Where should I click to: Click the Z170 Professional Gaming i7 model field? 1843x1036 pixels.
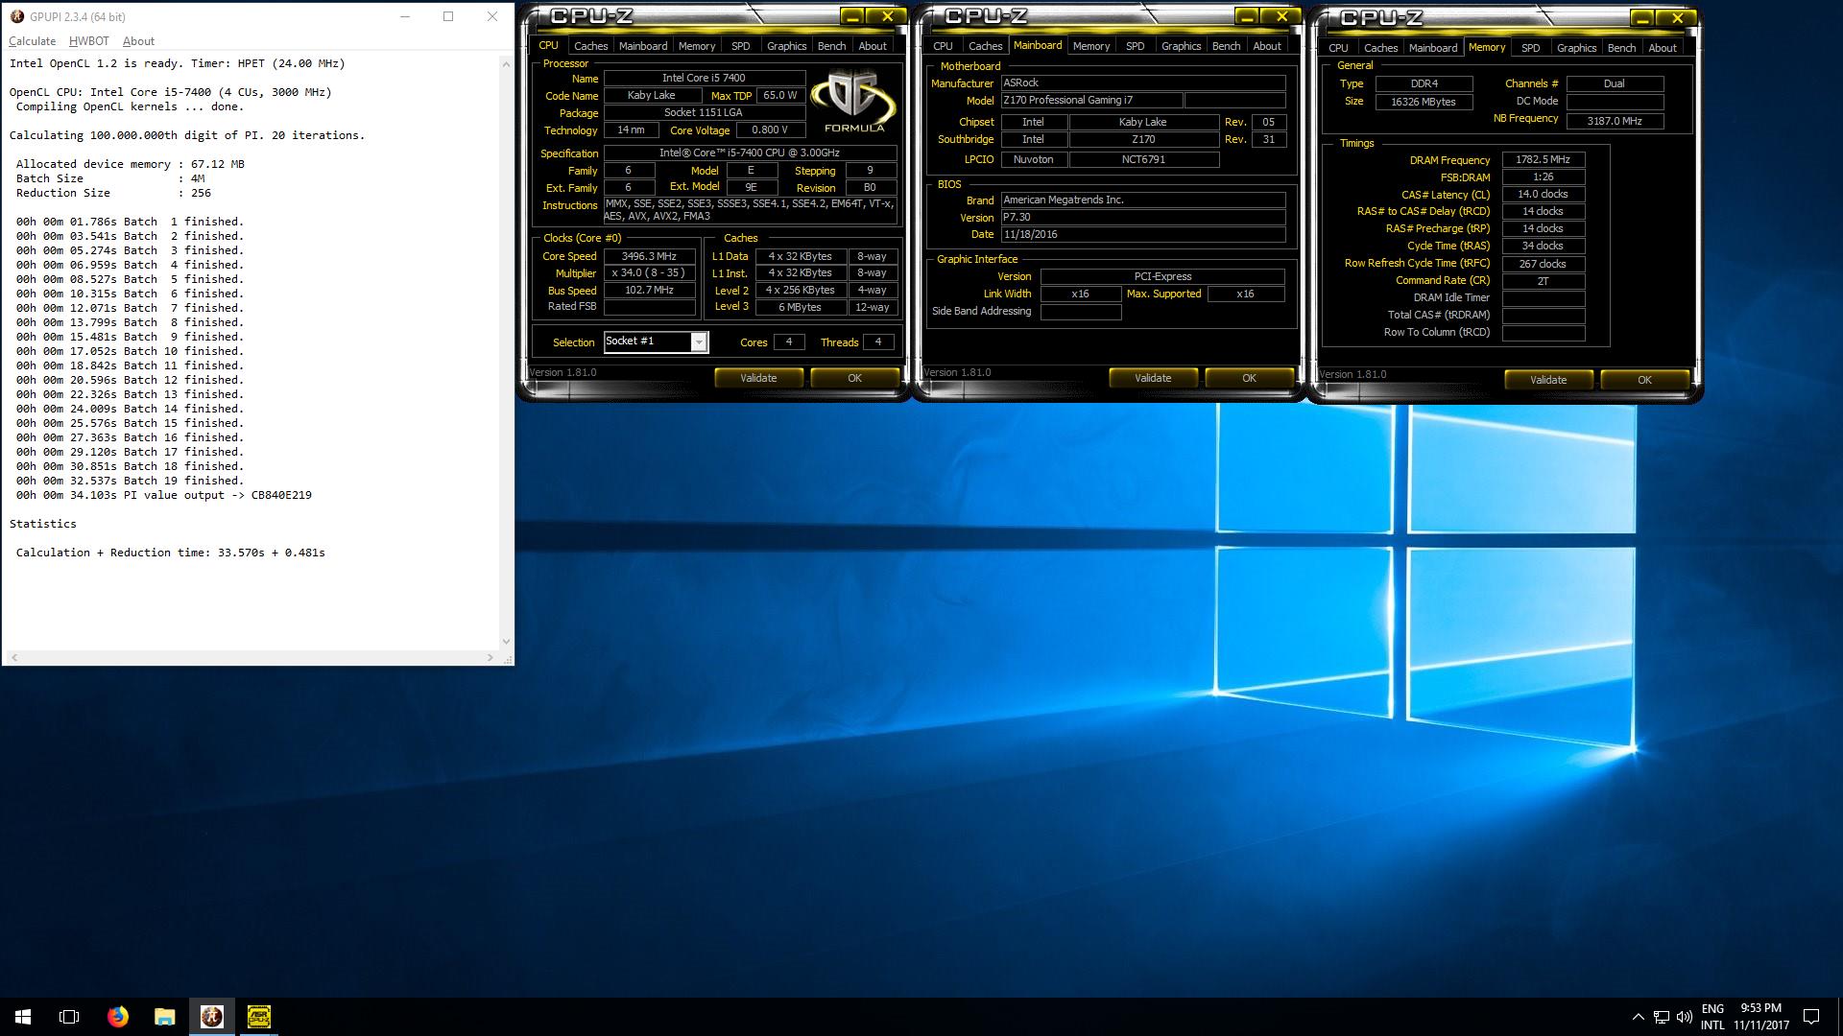pos(1091,101)
